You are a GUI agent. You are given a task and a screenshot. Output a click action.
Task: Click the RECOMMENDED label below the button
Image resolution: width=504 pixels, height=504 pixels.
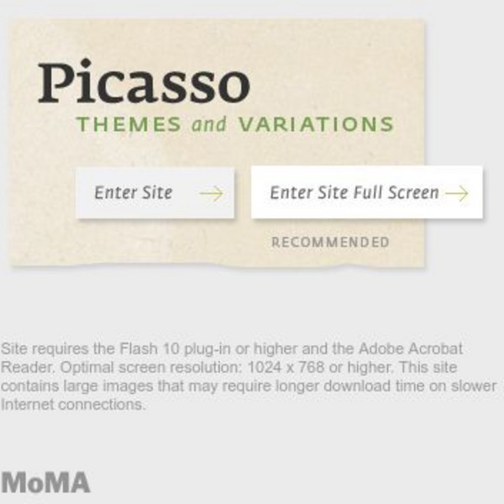click(330, 243)
